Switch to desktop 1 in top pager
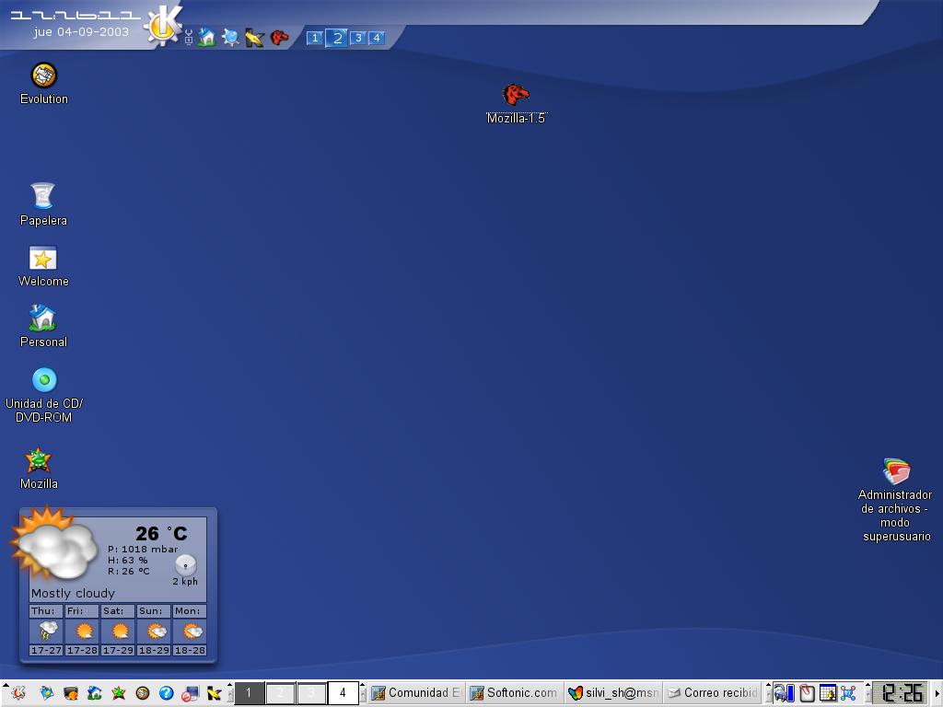943x707 pixels. point(315,38)
